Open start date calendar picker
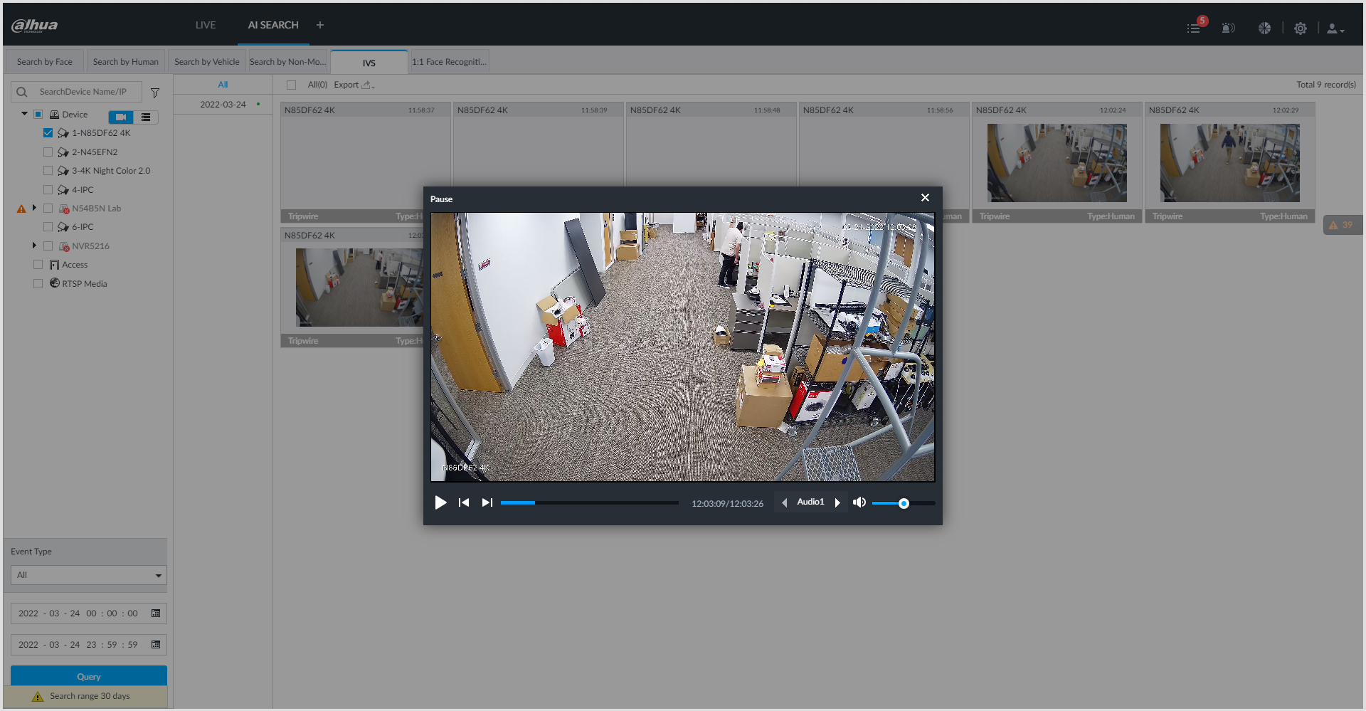 (156, 613)
